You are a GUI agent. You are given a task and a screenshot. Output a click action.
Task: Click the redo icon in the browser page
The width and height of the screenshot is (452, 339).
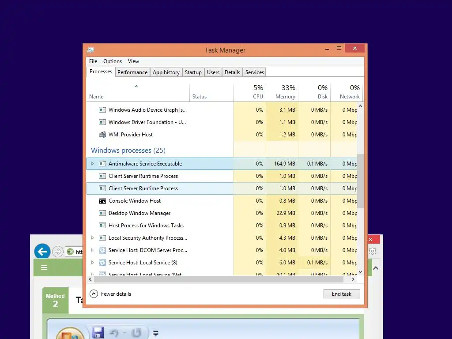tap(136, 333)
